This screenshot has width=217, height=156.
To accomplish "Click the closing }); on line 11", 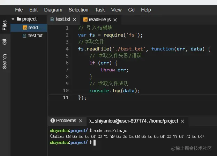I will tap(82, 98).
